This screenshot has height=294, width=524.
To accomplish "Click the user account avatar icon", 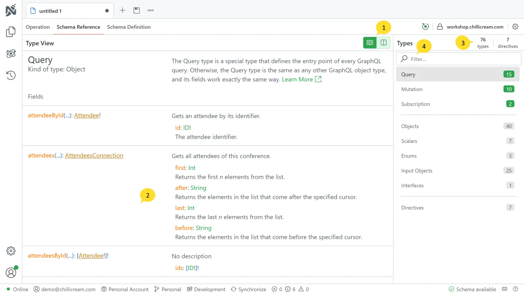I will pos(11,272).
